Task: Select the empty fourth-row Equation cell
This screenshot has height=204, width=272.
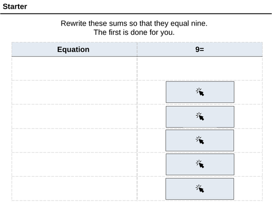Action: [x=75, y=140]
